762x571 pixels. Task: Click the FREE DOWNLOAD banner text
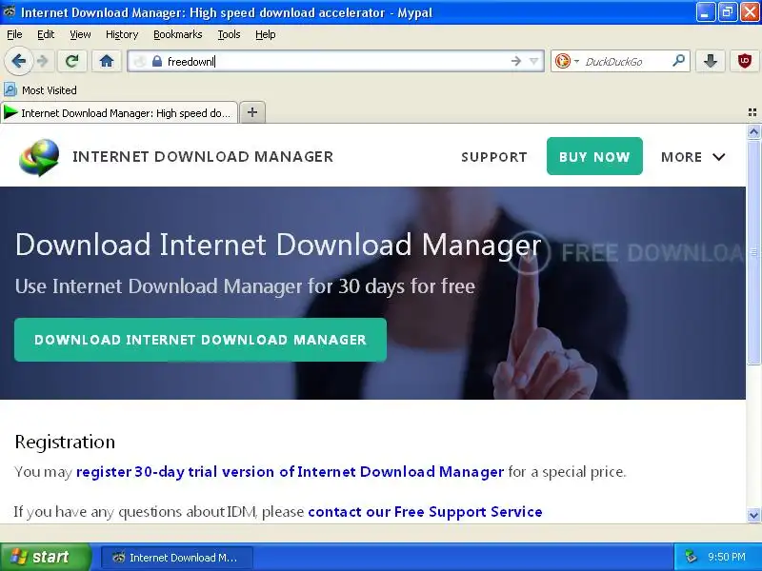pyautogui.click(x=652, y=252)
